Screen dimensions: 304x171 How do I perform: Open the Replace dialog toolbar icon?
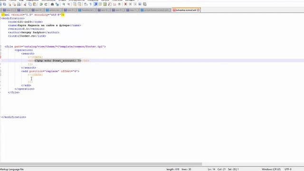click(57, 4)
